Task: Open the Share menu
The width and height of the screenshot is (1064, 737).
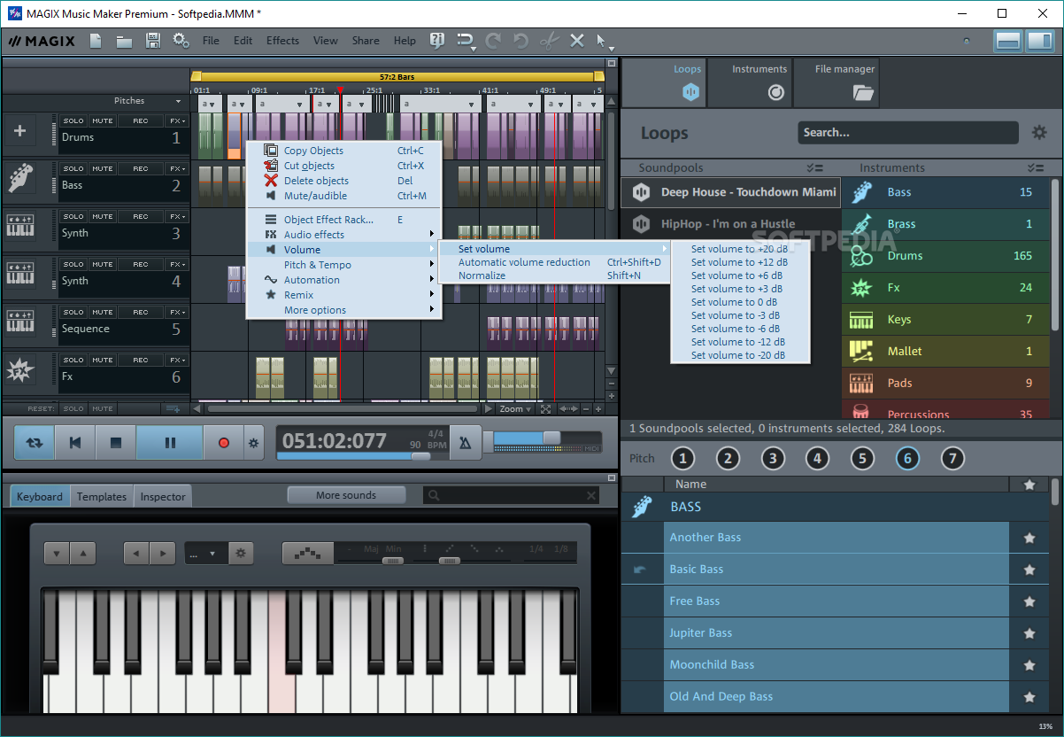Action: point(366,41)
